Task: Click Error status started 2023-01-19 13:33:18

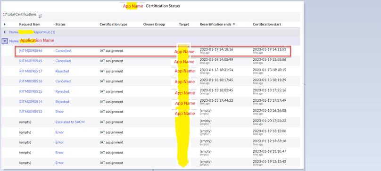Action: (x=59, y=142)
